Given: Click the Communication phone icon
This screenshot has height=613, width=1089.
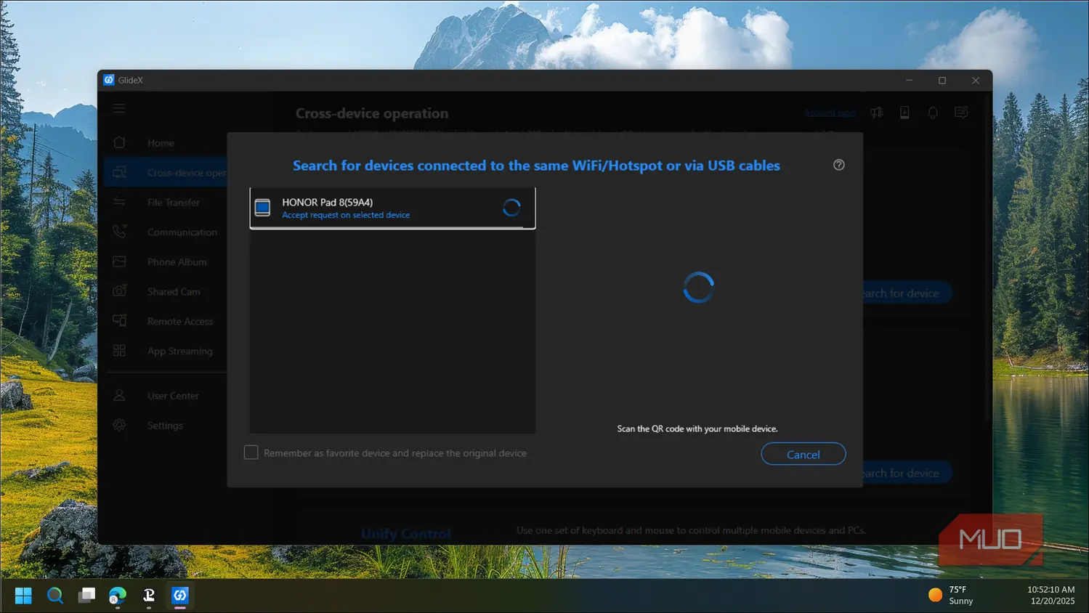Looking at the screenshot, I should tap(120, 232).
